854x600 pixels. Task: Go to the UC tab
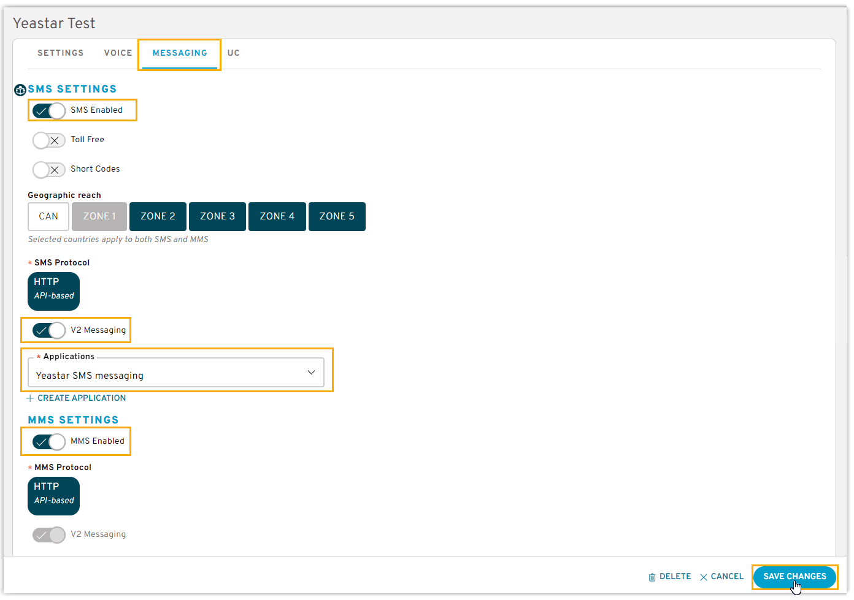coord(233,53)
